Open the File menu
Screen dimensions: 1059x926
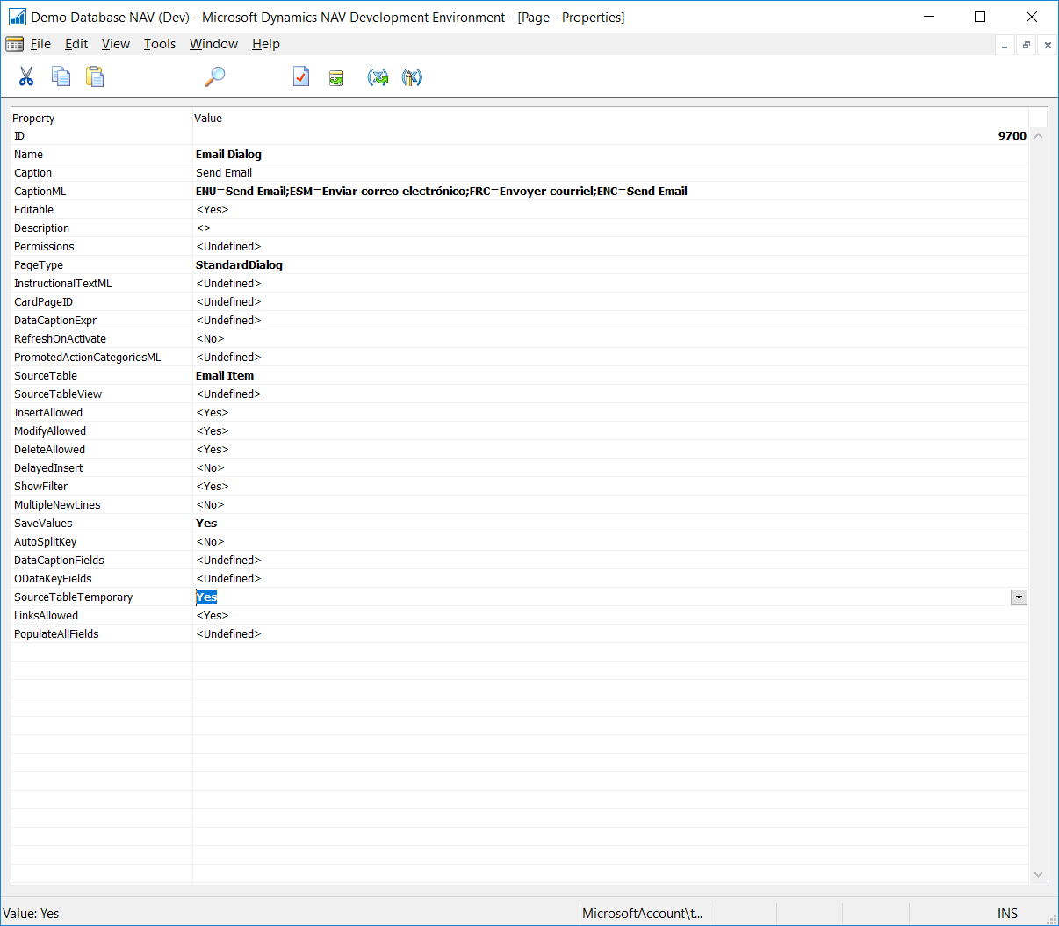point(40,44)
